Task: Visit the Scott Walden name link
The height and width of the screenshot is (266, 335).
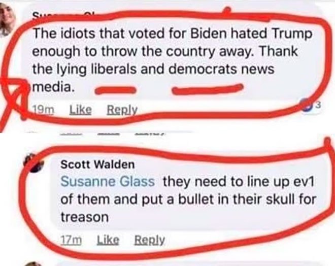Action: click(x=97, y=164)
